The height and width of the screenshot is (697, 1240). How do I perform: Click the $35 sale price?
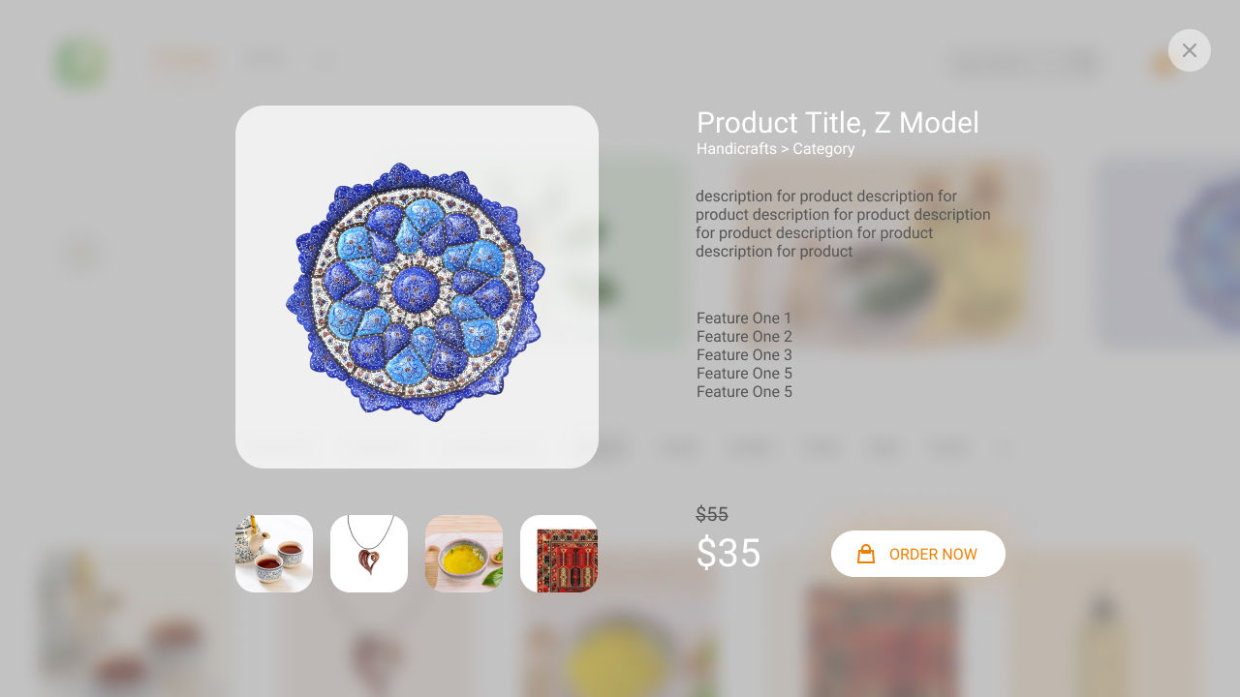(728, 554)
